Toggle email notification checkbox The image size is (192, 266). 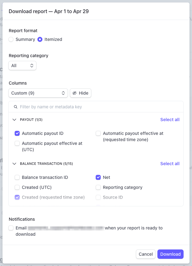(x=11, y=228)
